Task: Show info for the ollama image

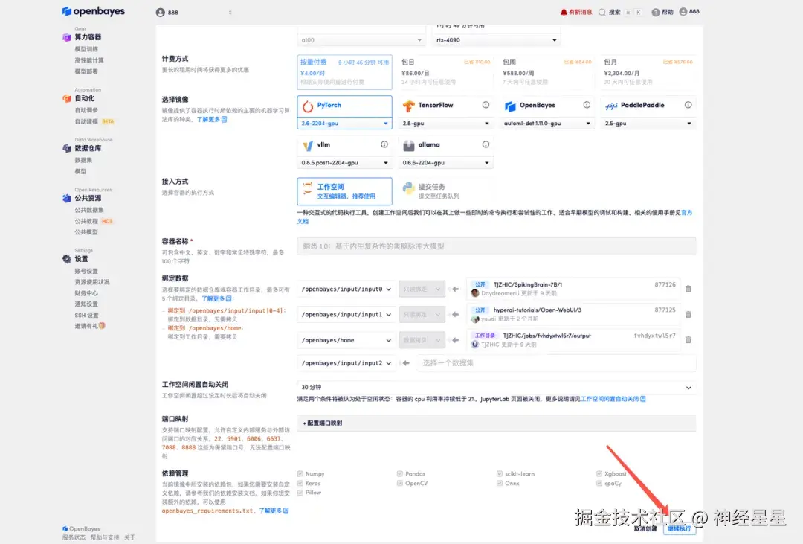Action: tap(486, 144)
